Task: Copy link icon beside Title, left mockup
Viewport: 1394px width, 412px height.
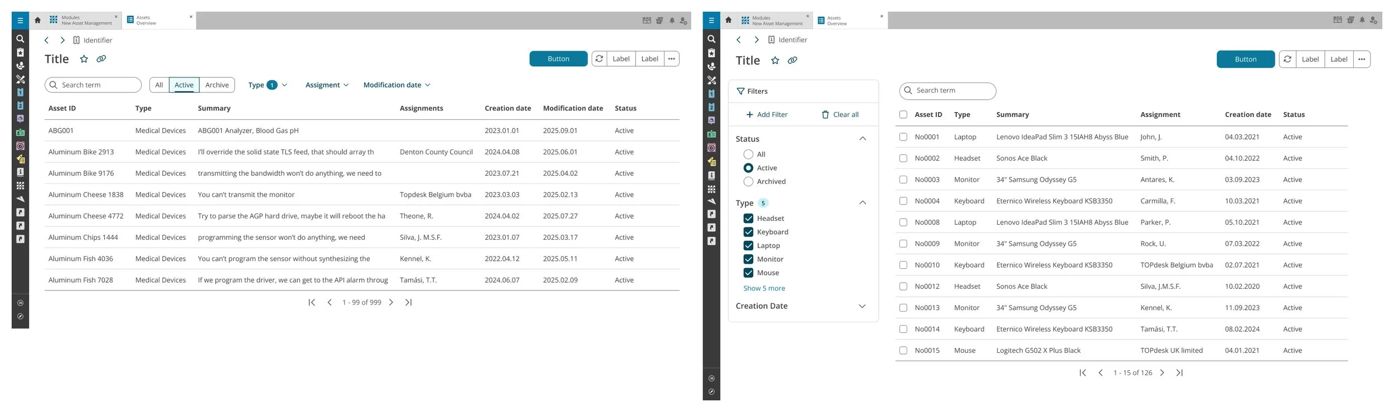Action: [x=101, y=59]
